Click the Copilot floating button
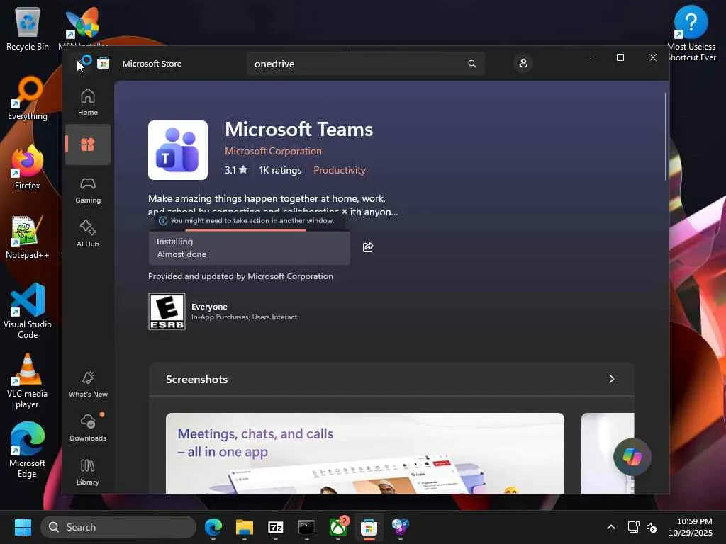The image size is (726, 544). (632, 457)
